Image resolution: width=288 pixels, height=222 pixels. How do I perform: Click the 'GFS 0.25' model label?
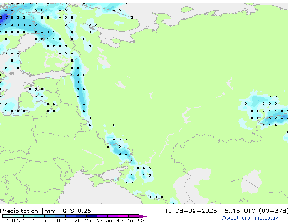point(77,211)
